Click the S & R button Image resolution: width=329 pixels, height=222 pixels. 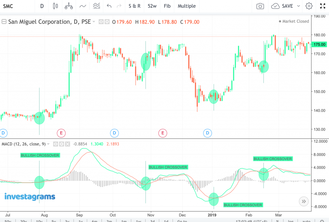pyautogui.click(x=134, y=6)
